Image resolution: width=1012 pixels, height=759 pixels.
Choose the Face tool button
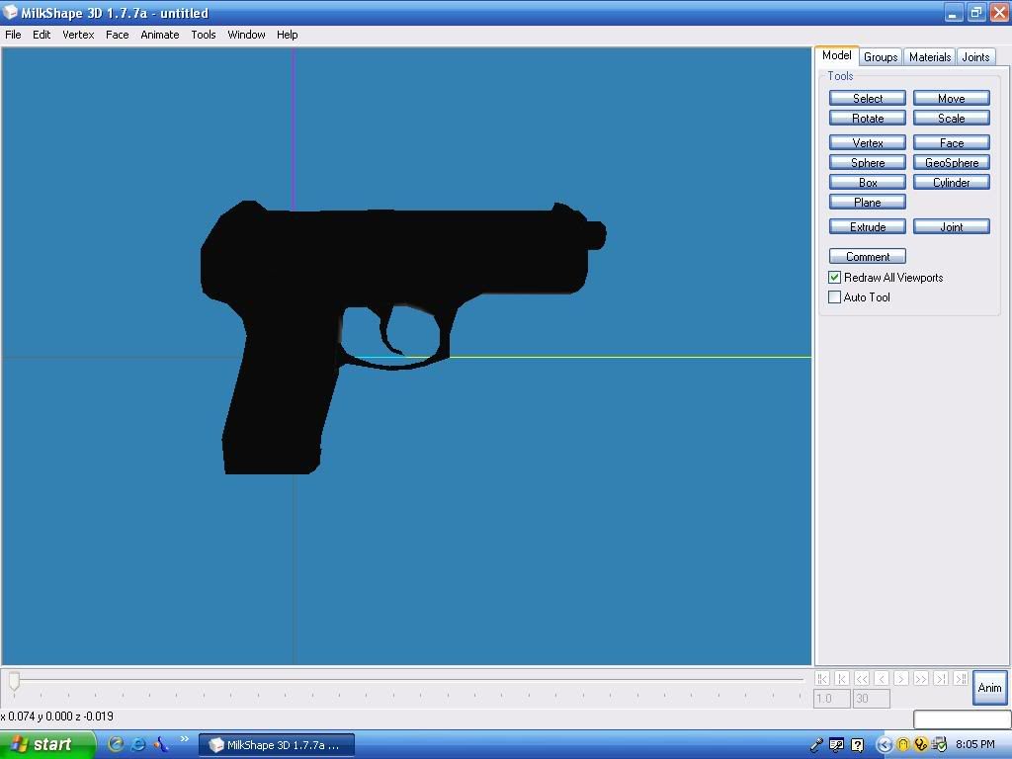coord(952,142)
